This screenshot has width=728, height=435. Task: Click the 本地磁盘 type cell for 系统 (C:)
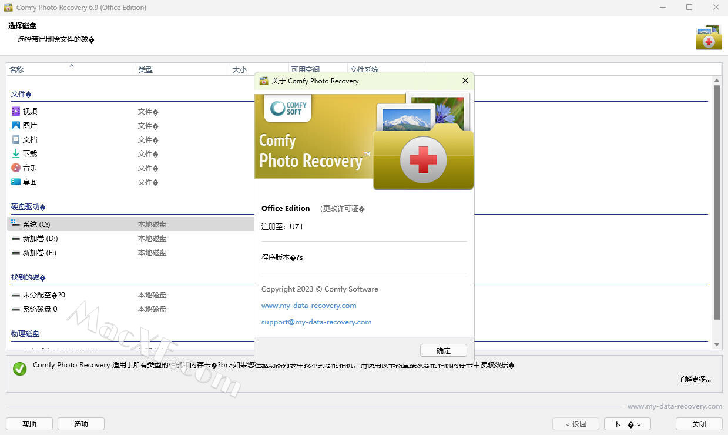pyautogui.click(x=152, y=224)
